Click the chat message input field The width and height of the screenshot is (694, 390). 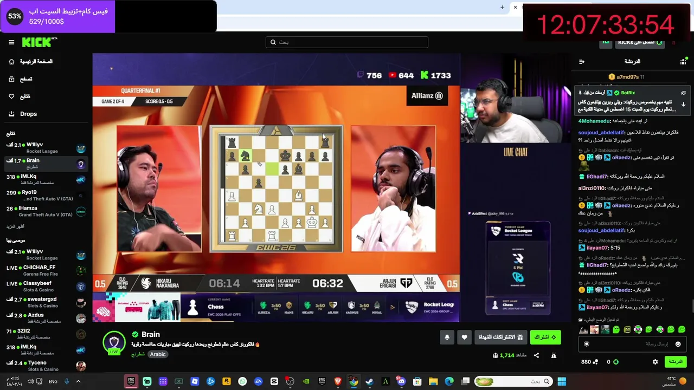pyautogui.click(x=632, y=344)
